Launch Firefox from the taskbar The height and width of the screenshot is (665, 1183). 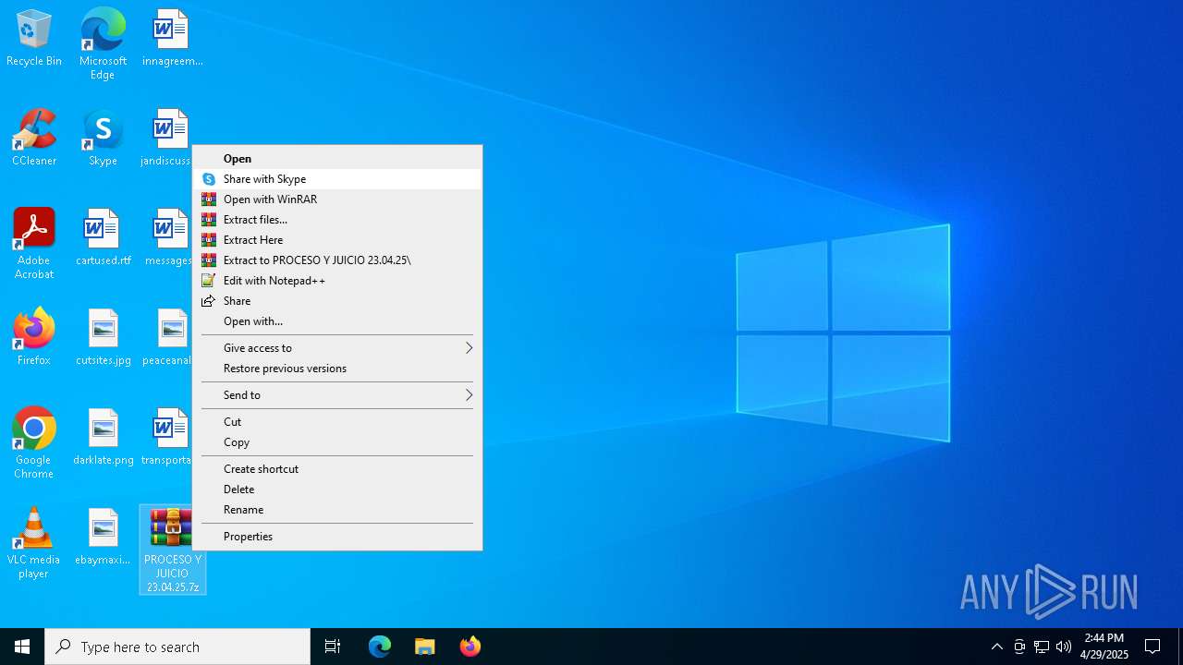(x=470, y=647)
